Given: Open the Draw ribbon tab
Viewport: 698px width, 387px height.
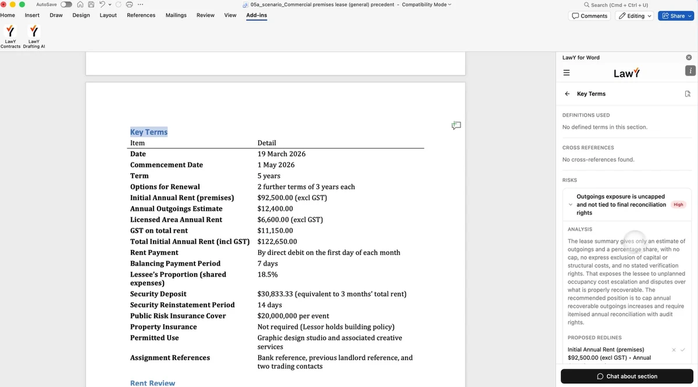Looking at the screenshot, I should (56, 15).
